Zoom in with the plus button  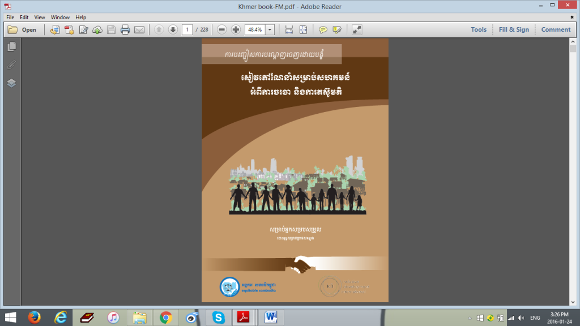point(236,29)
